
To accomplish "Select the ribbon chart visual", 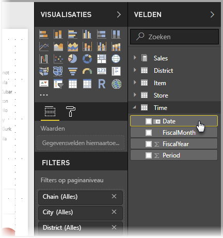I will [116, 46].
